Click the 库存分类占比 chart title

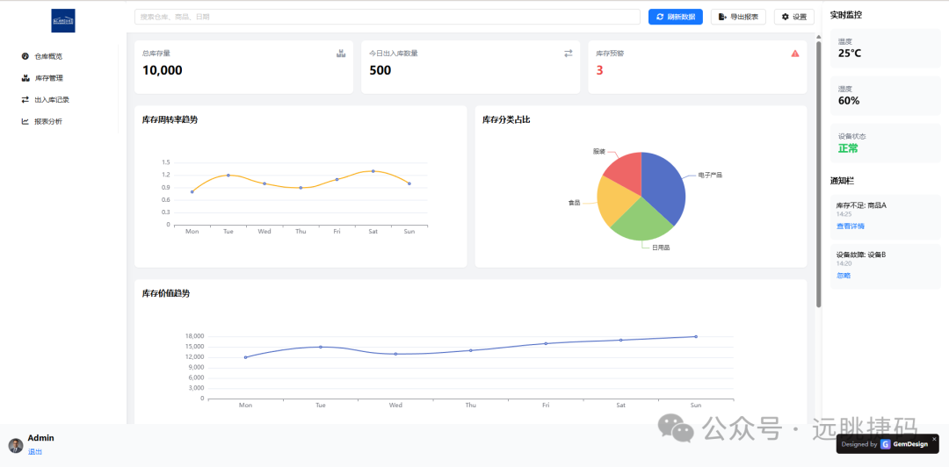[x=507, y=119]
